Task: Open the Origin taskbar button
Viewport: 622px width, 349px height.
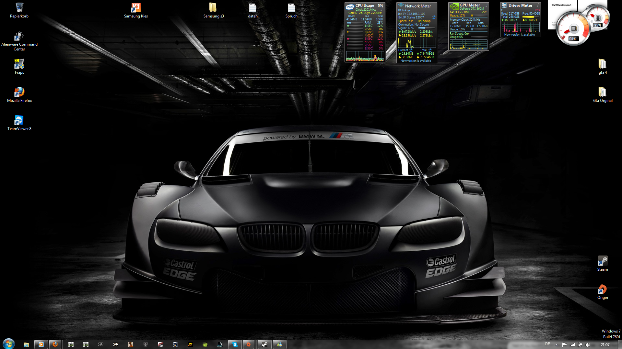Action: tap(249, 344)
